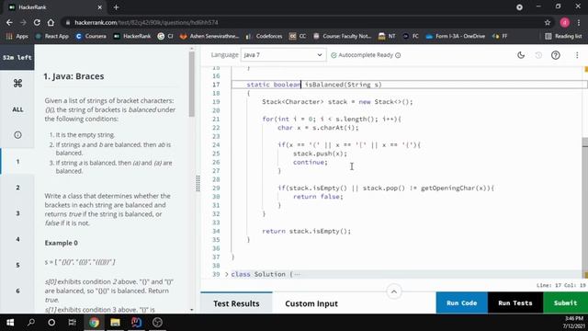This screenshot has width=588, height=331.
Task: Switch to the Custom Input tab
Action: [x=311, y=303]
